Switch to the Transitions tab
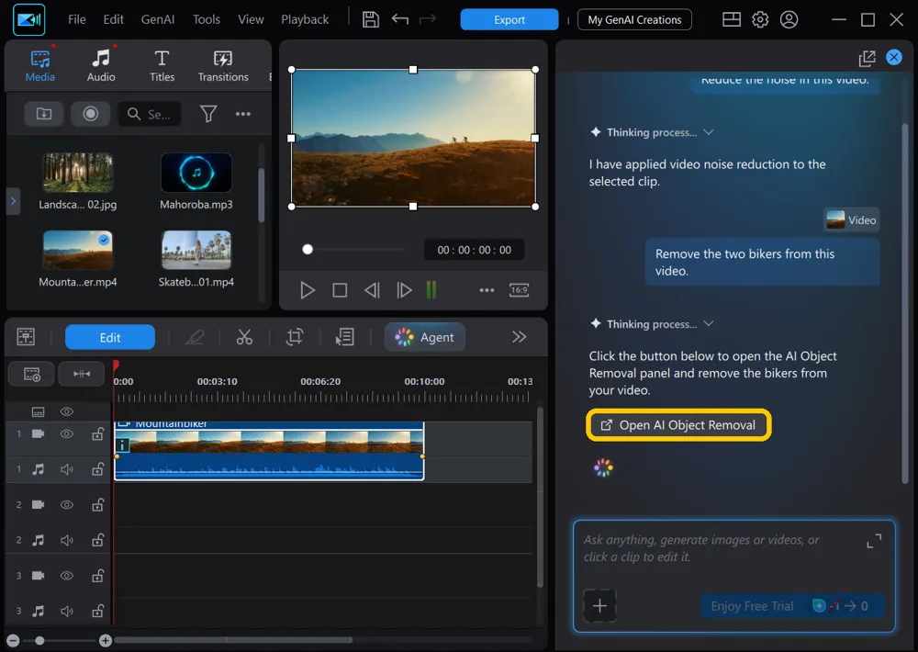Screen dimensions: 918x652 point(223,65)
